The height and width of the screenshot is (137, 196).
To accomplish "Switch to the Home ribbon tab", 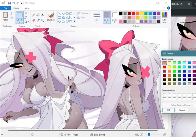I will pyautogui.click(x=16, y=8).
